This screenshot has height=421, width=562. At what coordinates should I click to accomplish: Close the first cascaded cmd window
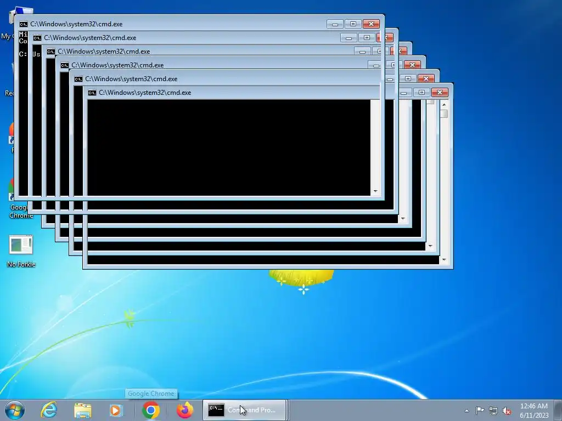[371, 24]
